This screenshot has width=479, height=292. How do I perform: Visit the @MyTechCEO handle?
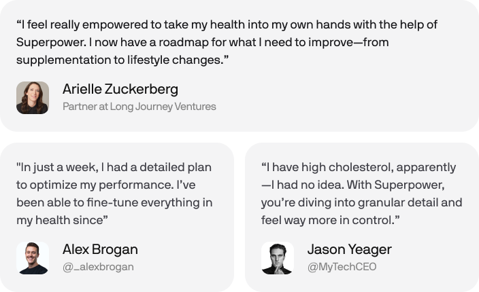click(342, 267)
